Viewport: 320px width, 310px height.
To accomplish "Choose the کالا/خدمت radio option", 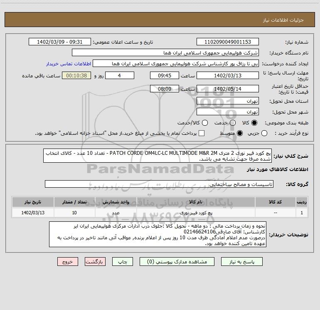I will [203, 123].
